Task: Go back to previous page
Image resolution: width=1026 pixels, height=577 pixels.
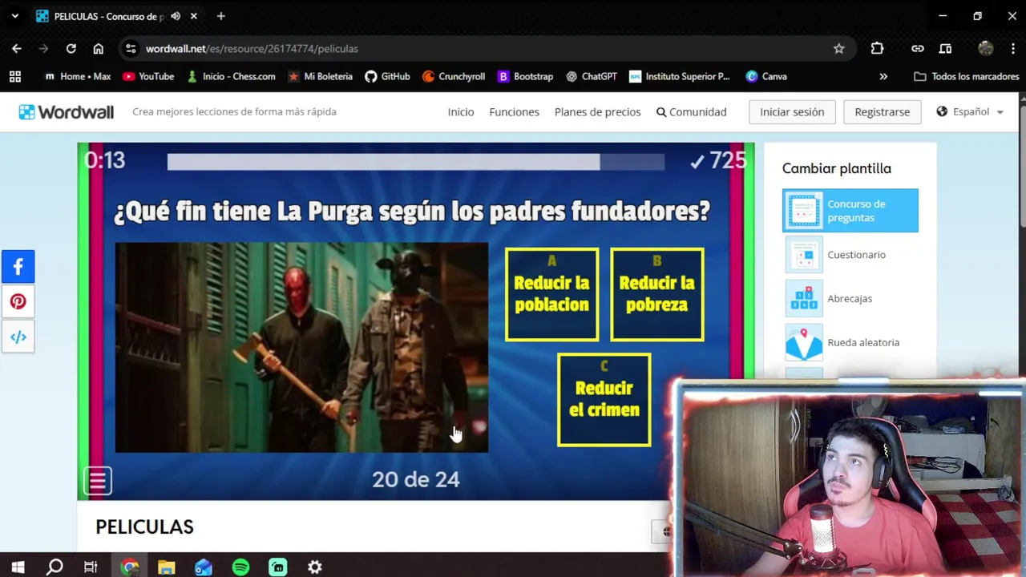Action: pyautogui.click(x=17, y=49)
